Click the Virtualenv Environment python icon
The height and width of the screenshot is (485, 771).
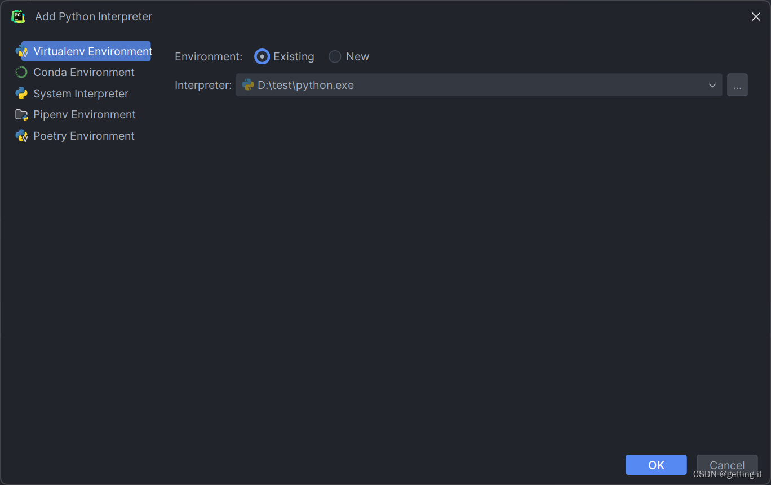click(x=21, y=51)
